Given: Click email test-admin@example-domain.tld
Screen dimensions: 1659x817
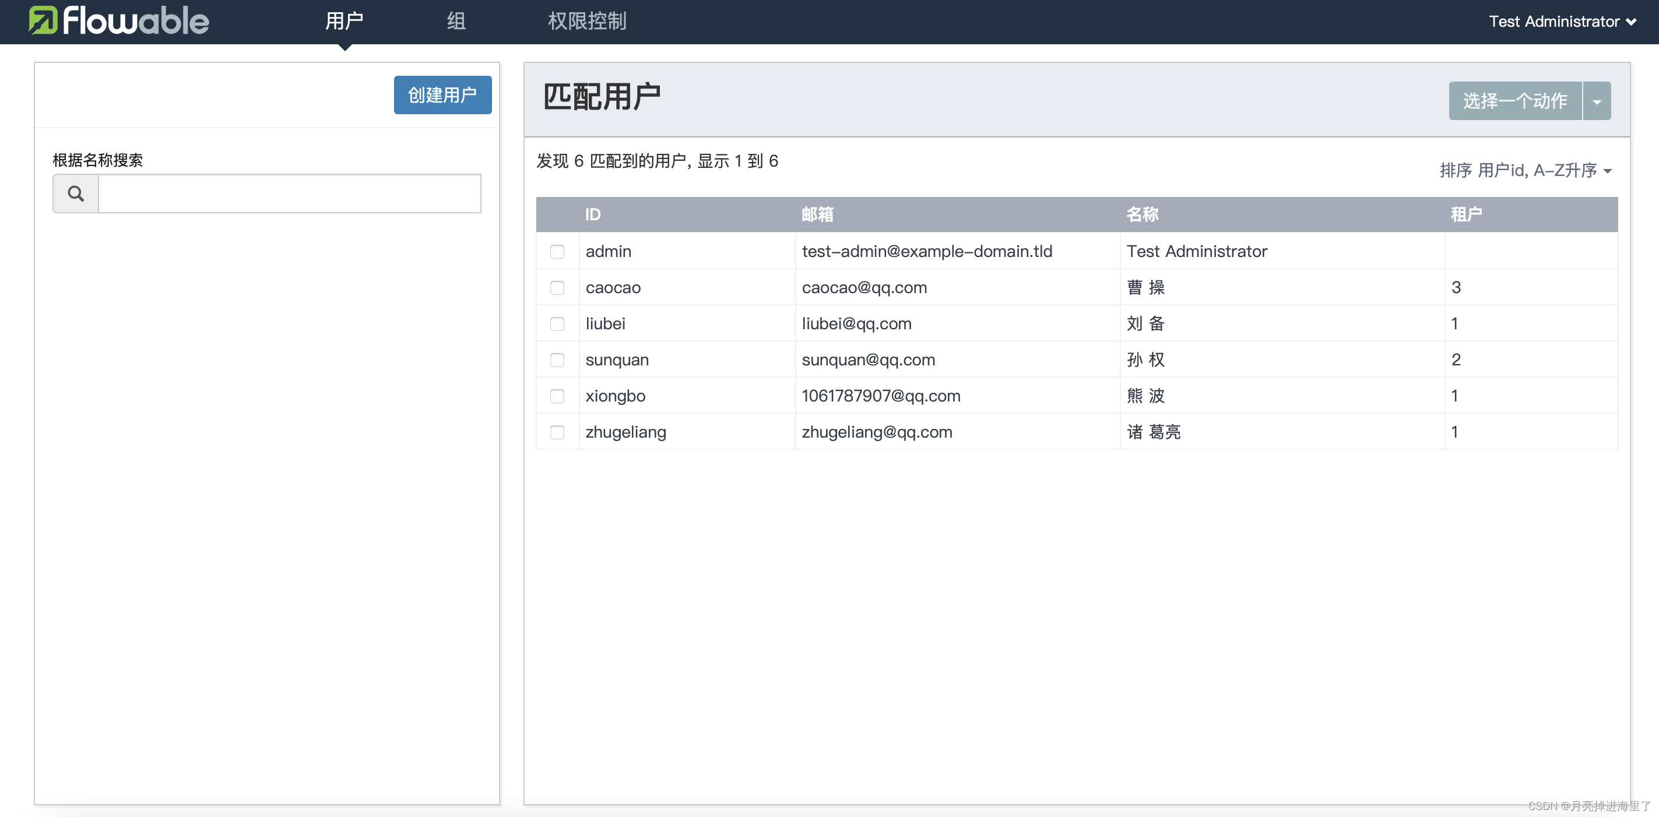Looking at the screenshot, I should pyautogui.click(x=927, y=251).
